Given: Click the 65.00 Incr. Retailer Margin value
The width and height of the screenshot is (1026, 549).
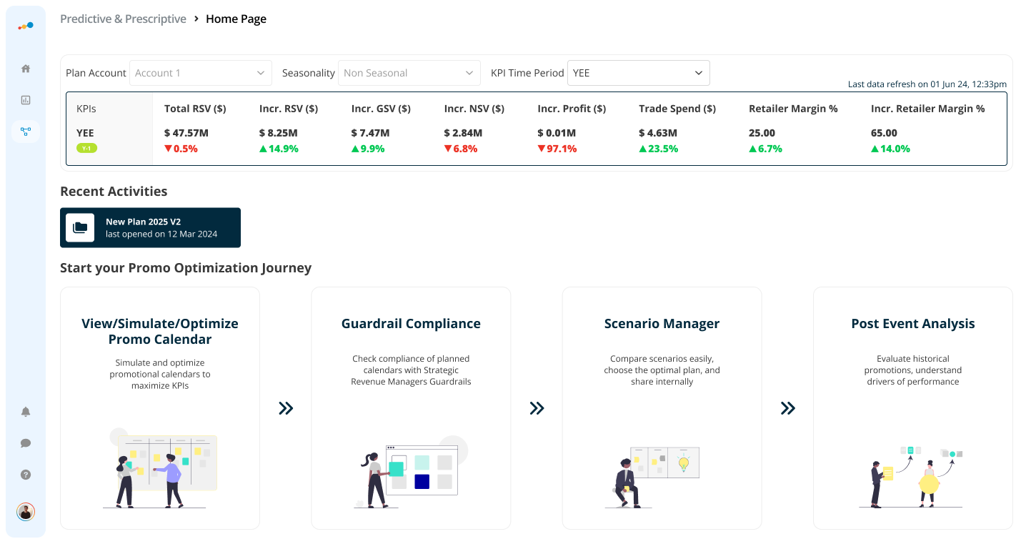Looking at the screenshot, I should point(885,133).
